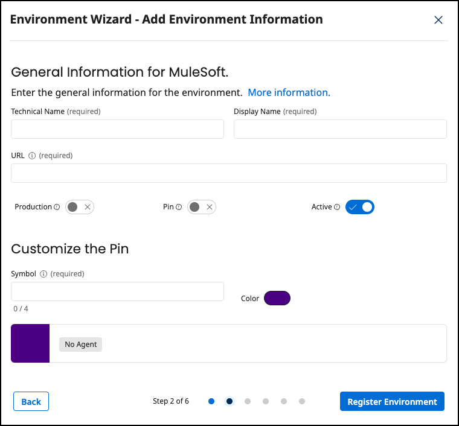Close the Environment Wizard dialog
Image resolution: width=459 pixels, height=426 pixels.
[438, 20]
